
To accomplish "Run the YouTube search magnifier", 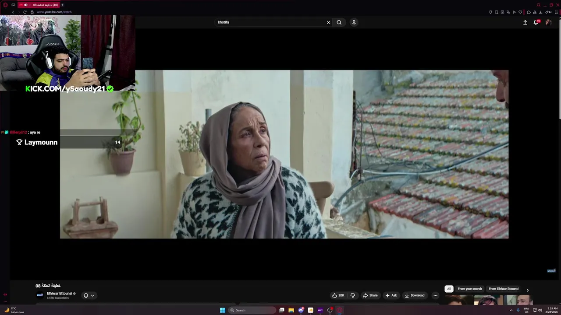I will tap(339, 22).
